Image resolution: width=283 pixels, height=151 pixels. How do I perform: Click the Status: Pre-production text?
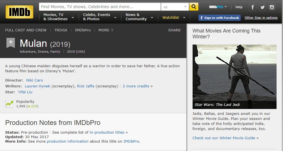(27, 133)
